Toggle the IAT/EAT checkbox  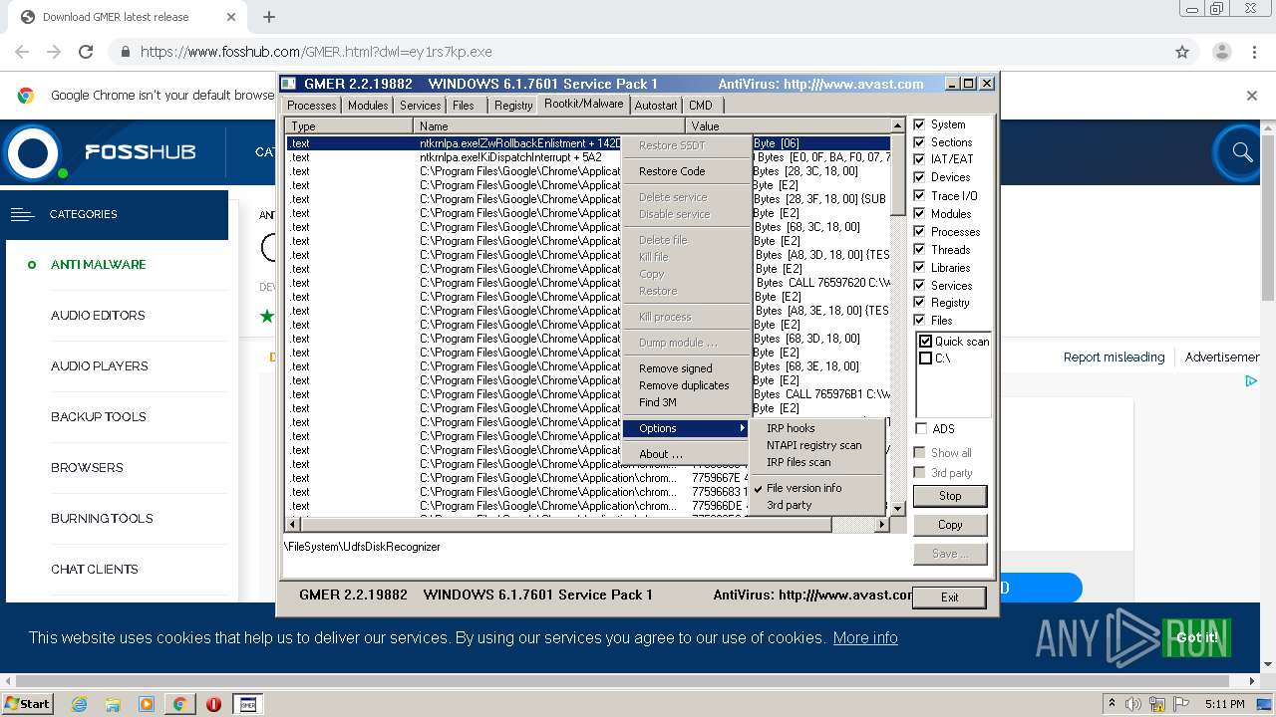pos(920,159)
